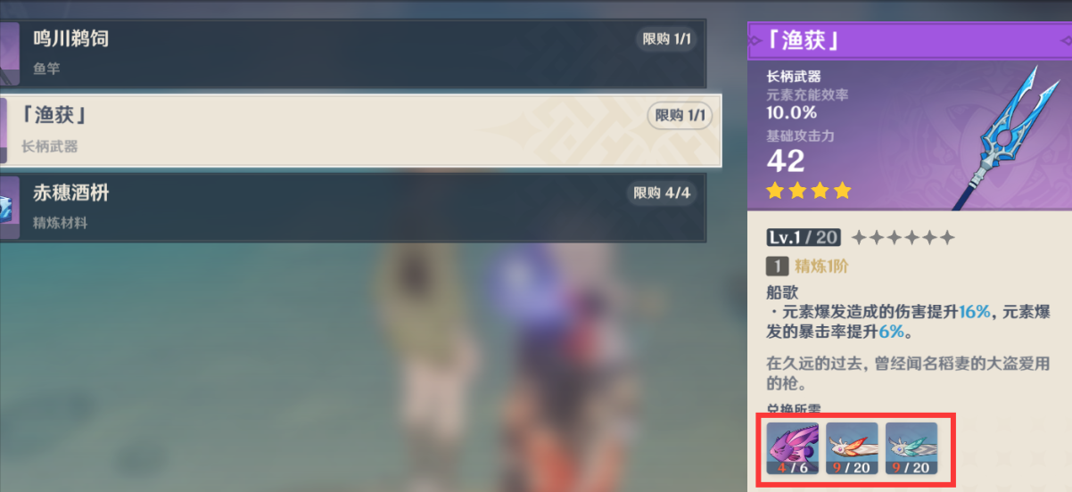Image resolution: width=1072 pixels, height=492 pixels.
Task: Click the 限购 1/1 badge on 「渔获」
Action: pyautogui.click(x=680, y=116)
